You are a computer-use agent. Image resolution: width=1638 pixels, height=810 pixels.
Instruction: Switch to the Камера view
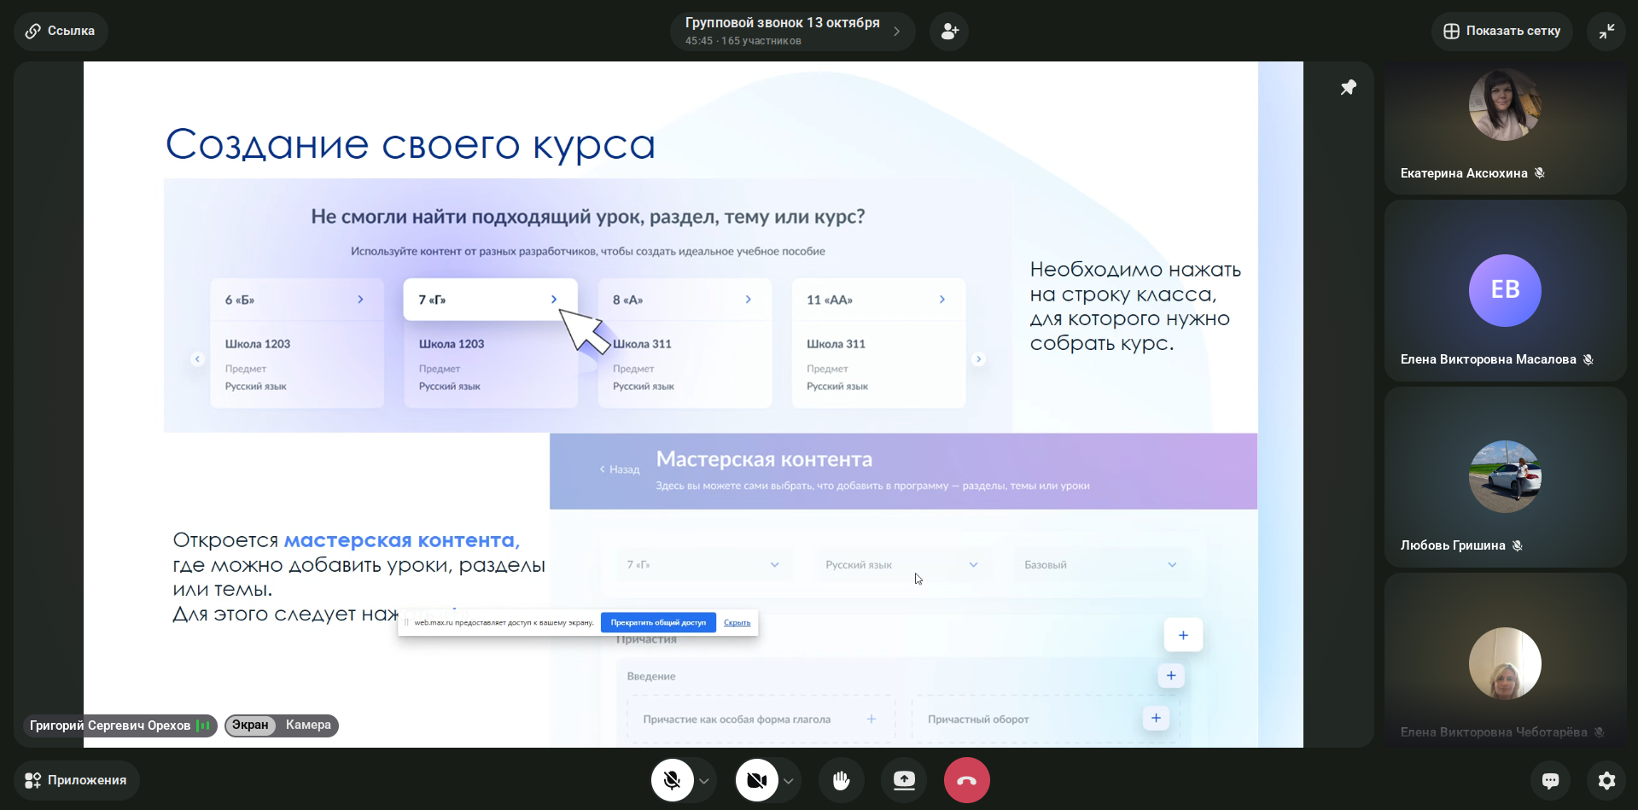[x=308, y=725]
